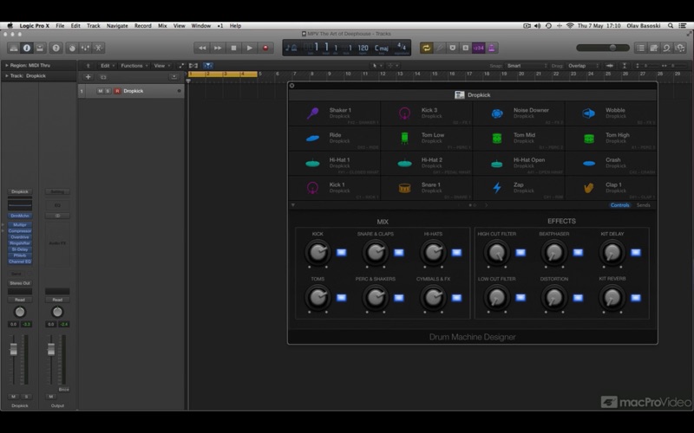Stop playback with the Stop button

click(x=233, y=48)
